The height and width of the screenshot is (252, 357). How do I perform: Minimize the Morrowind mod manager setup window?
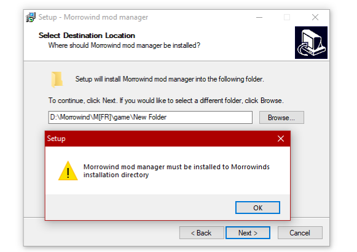(259, 17)
